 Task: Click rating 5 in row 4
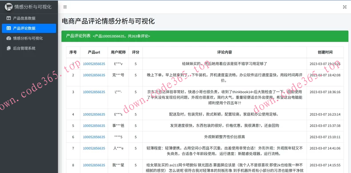tap(136, 114)
